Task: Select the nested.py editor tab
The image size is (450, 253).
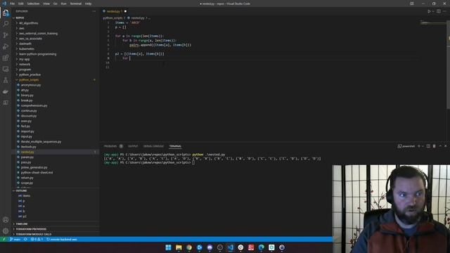Action: click(x=114, y=11)
